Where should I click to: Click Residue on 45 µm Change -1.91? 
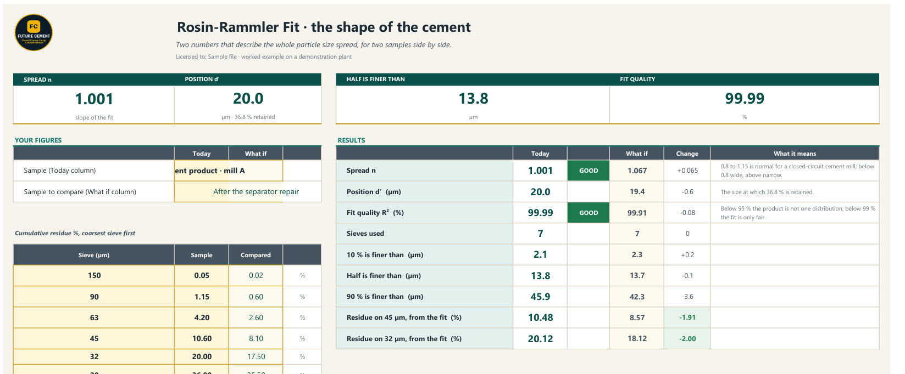pyautogui.click(x=687, y=318)
